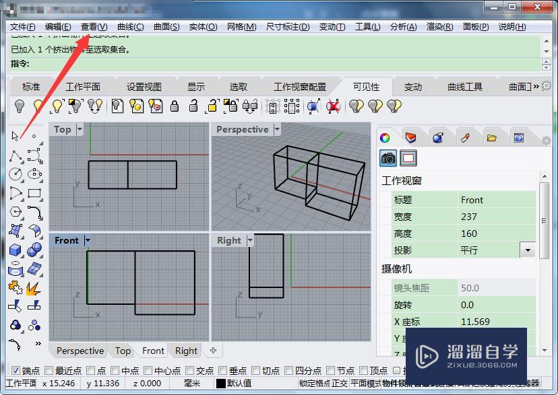Image resolution: width=558 pixels, height=395 pixels.
Task: Select the Arc tool
Action: (15, 193)
